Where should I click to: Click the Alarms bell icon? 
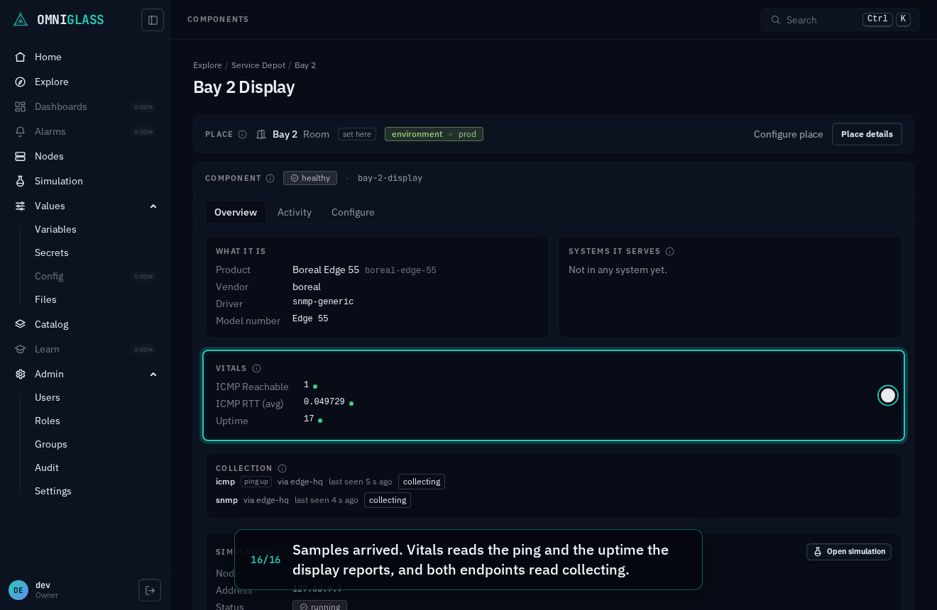[21, 131]
